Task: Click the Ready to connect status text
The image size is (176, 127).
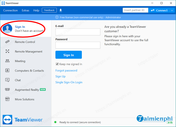Action: tap(80, 122)
